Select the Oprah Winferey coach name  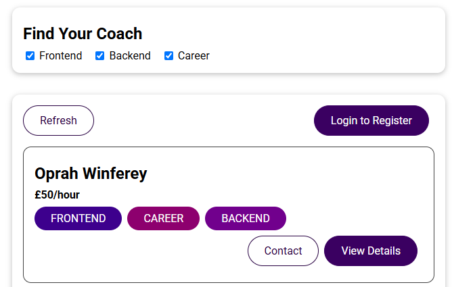(91, 174)
